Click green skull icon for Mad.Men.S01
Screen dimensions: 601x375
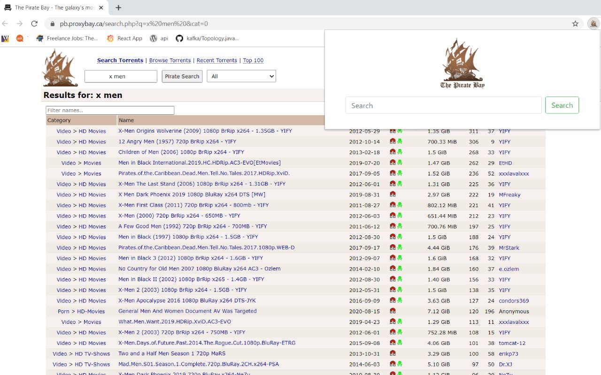[400, 364]
